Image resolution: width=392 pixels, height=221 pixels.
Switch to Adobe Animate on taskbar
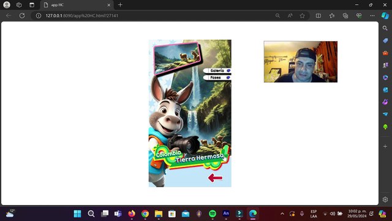(226, 214)
